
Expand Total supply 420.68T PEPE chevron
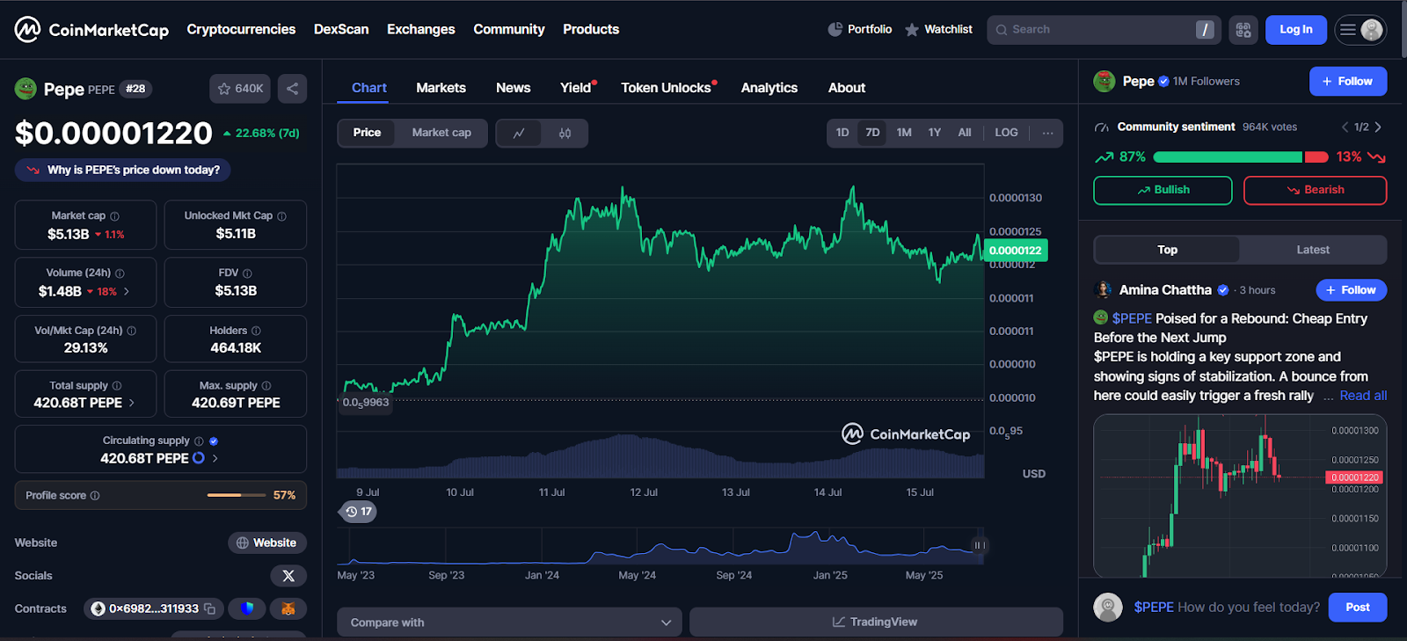[x=132, y=403]
